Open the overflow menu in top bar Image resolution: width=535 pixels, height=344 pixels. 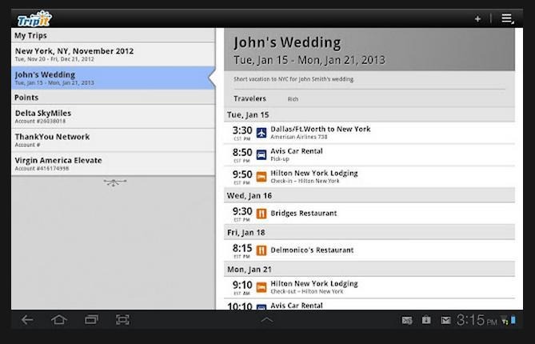click(x=507, y=18)
